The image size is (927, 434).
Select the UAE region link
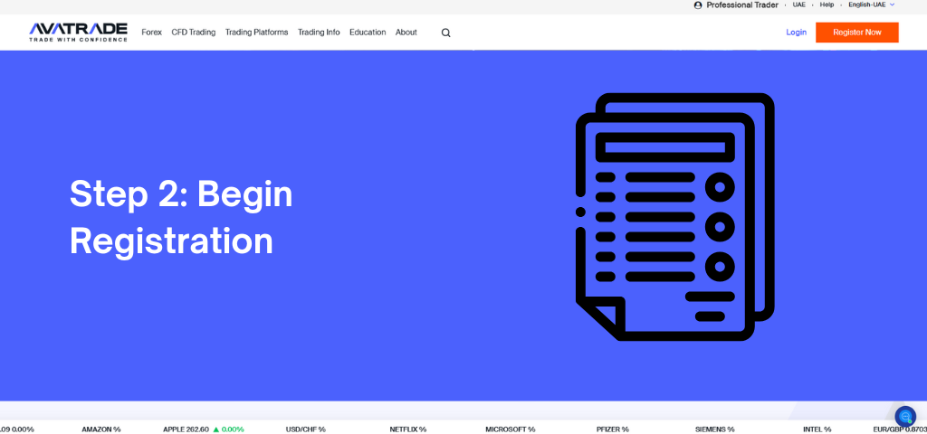pyautogui.click(x=799, y=5)
